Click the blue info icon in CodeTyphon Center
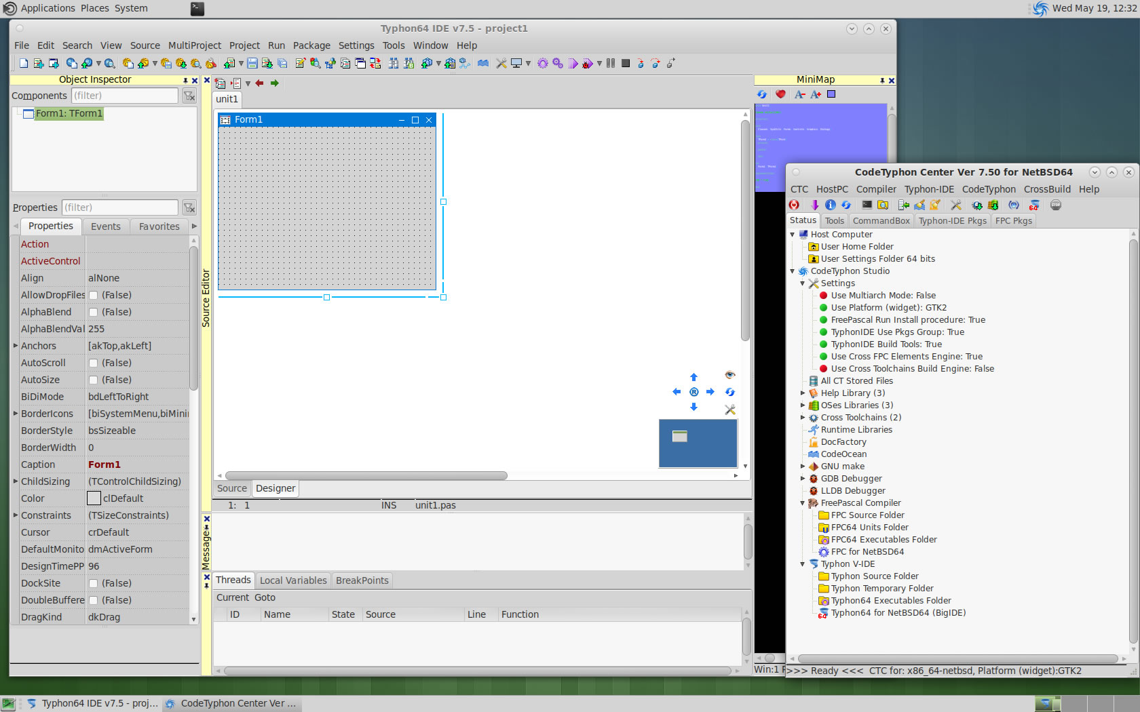Viewport: 1140px width, 712px height. point(831,205)
